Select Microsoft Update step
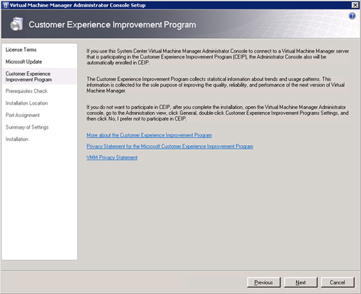 pyautogui.click(x=24, y=61)
